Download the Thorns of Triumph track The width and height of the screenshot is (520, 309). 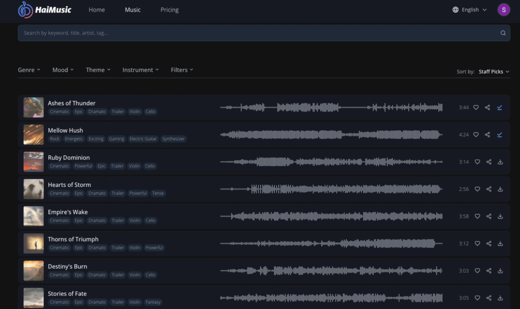click(x=500, y=243)
